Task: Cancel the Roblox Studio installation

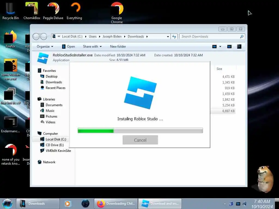Action: pos(140,140)
